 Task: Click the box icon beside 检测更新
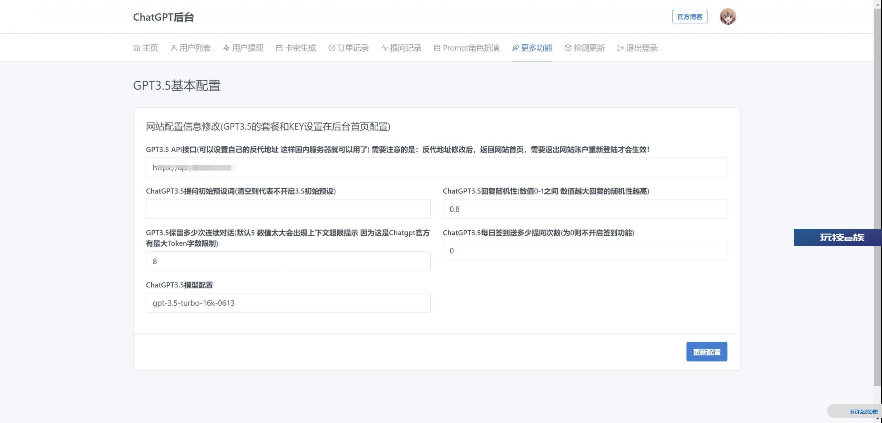click(568, 48)
